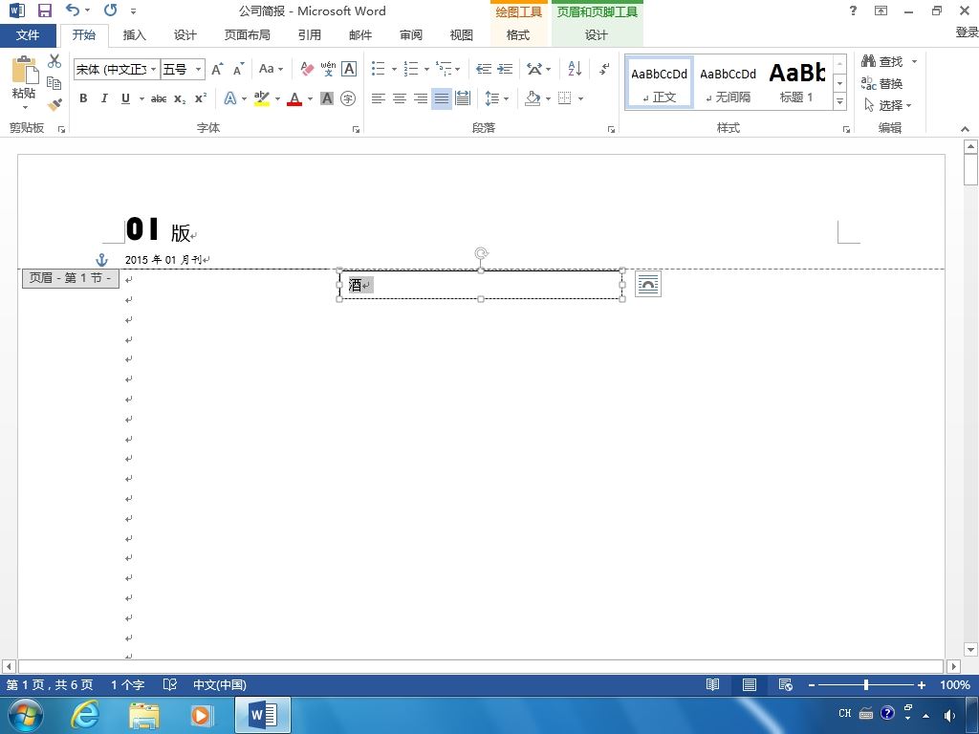The width and height of the screenshot is (979, 734).
Task: Activate the Format Painter brush
Action: pyautogui.click(x=54, y=104)
